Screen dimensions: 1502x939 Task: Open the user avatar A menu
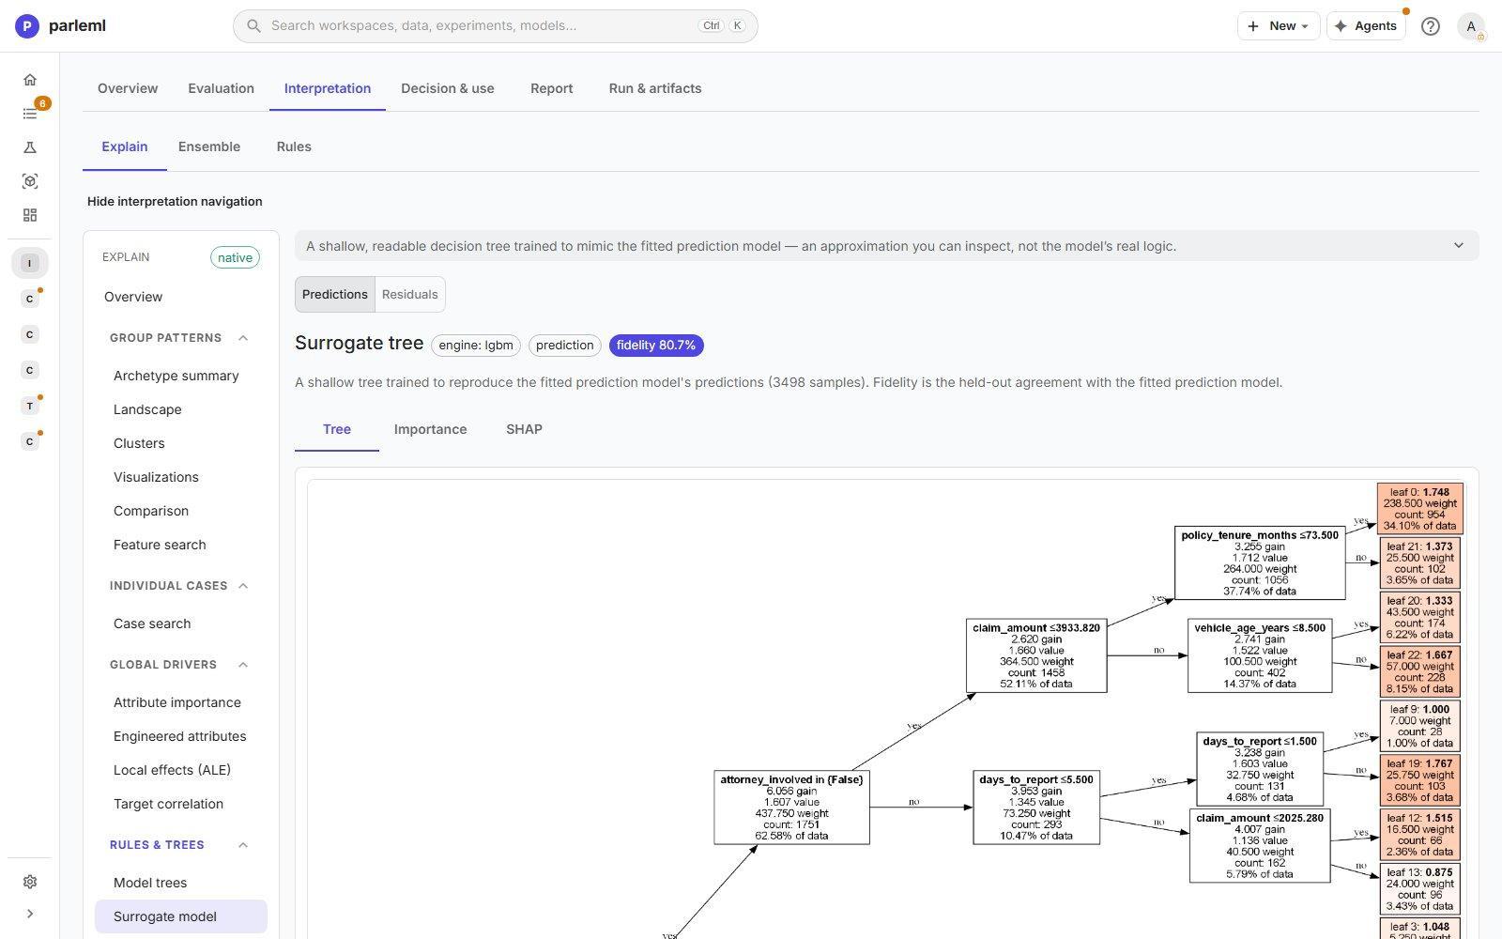1471,26
